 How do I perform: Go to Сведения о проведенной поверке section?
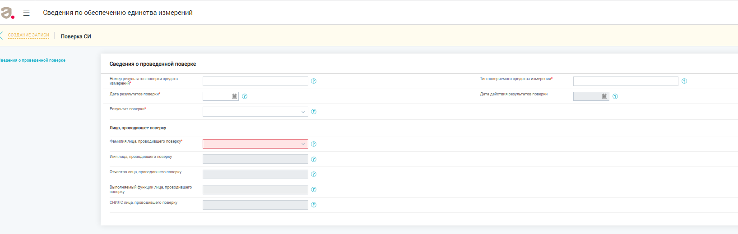point(32,60)
